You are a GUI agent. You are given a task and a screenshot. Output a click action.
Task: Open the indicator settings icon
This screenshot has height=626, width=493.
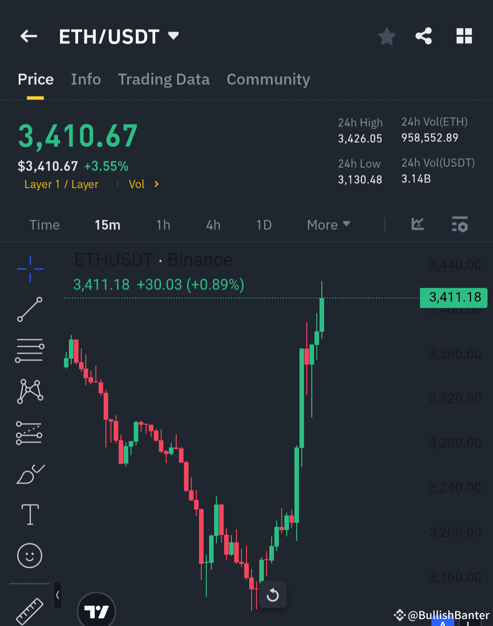pyautogui.click(x=460, y=224)
